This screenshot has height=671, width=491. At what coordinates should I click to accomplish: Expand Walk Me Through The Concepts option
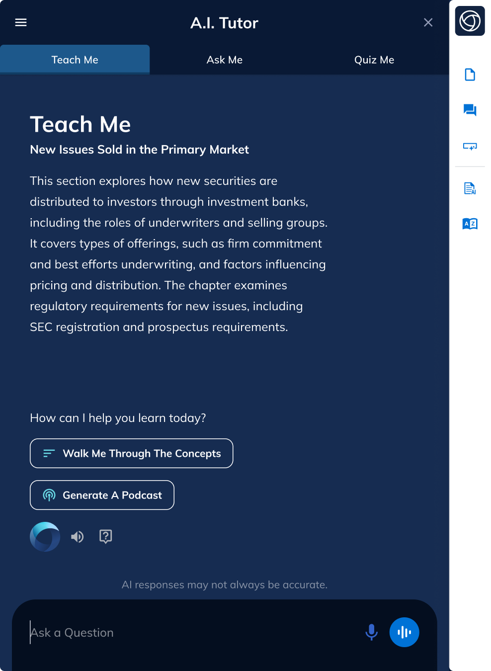click(131, 453)
